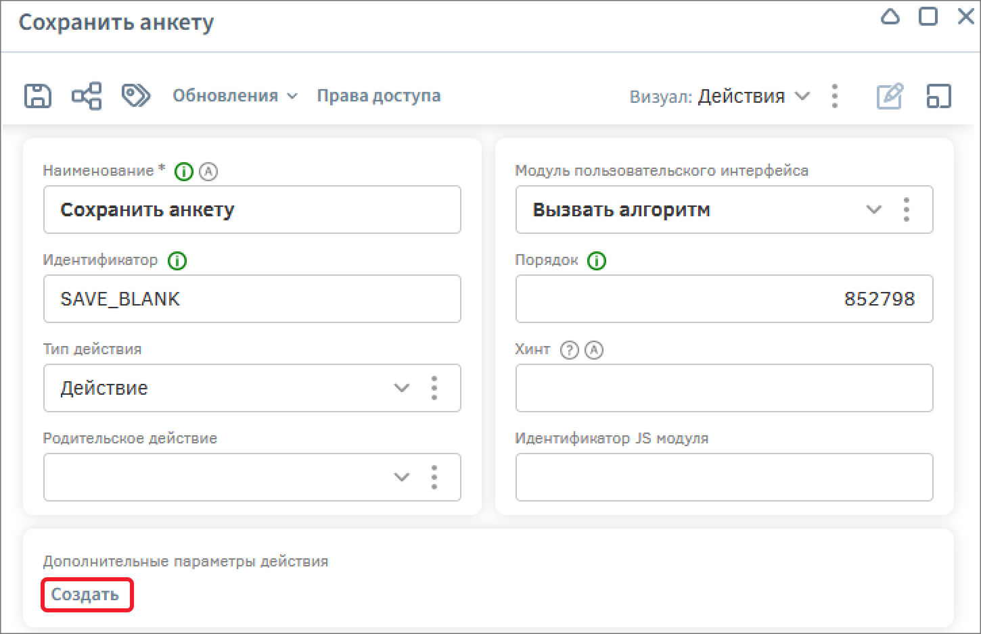The image size is (981, 634).
Task: Expand the Обновления dropdown menu
Action: [234, 96]
